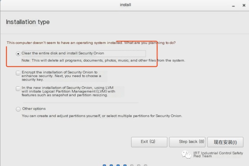Check the Encrypt the installation checkbox
249x166 pixels.
(x=18, y=73)
